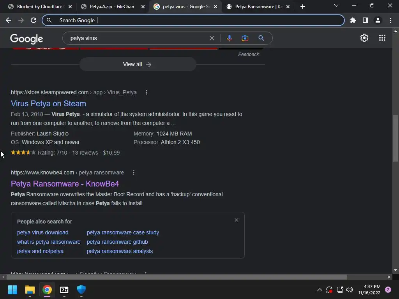Search by image camera icon
The width and height of the screenshot is (399, 299).
[245, 38]
